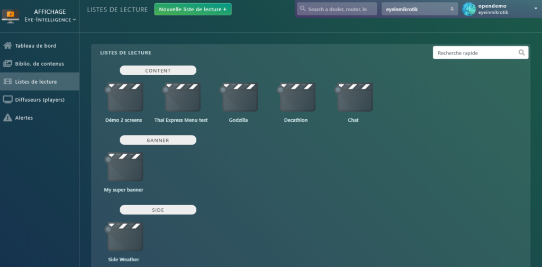
Task: Open Biblio. de contenus section
Action: coord(39,64)
